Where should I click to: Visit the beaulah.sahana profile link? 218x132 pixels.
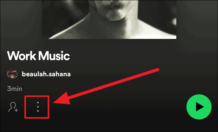click(46, 74)
